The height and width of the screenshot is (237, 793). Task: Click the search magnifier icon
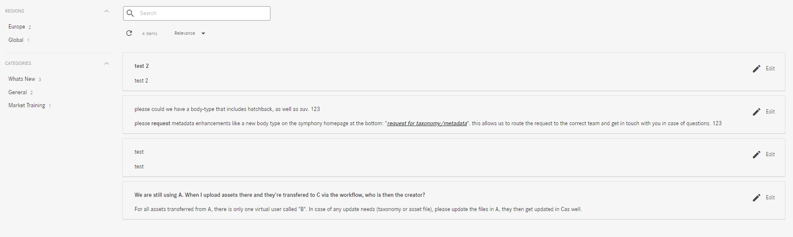(130, 13)
